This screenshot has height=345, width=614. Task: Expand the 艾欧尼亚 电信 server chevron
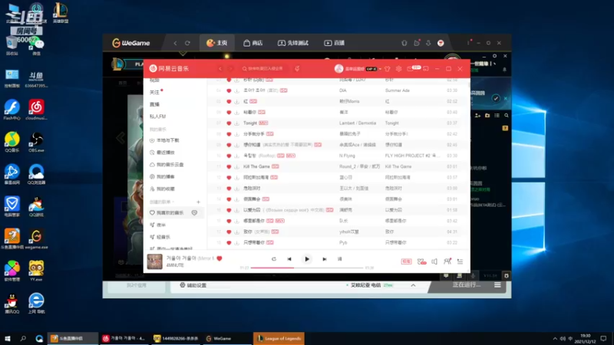(413, 285)
